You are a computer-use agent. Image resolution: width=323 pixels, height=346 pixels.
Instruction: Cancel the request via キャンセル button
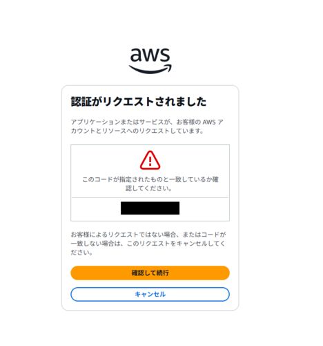click(x=150, y=294)
